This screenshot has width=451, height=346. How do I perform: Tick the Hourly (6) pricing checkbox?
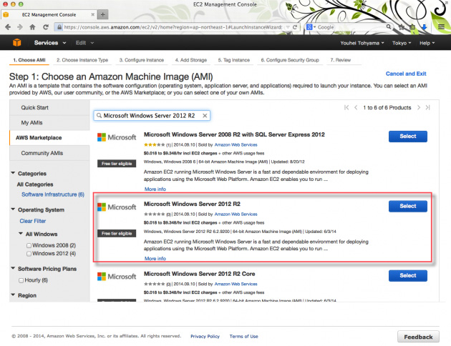(21, 280)
